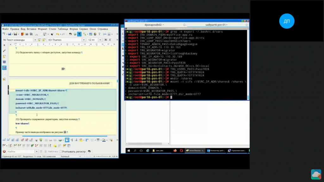Expand the Save dropdown arrow

click(x=18, y=34)
